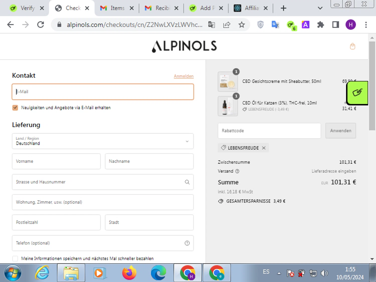Click the Nachname field

149,161
